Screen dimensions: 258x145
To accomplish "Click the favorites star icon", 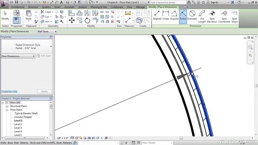I will click(x=203, y=2).
